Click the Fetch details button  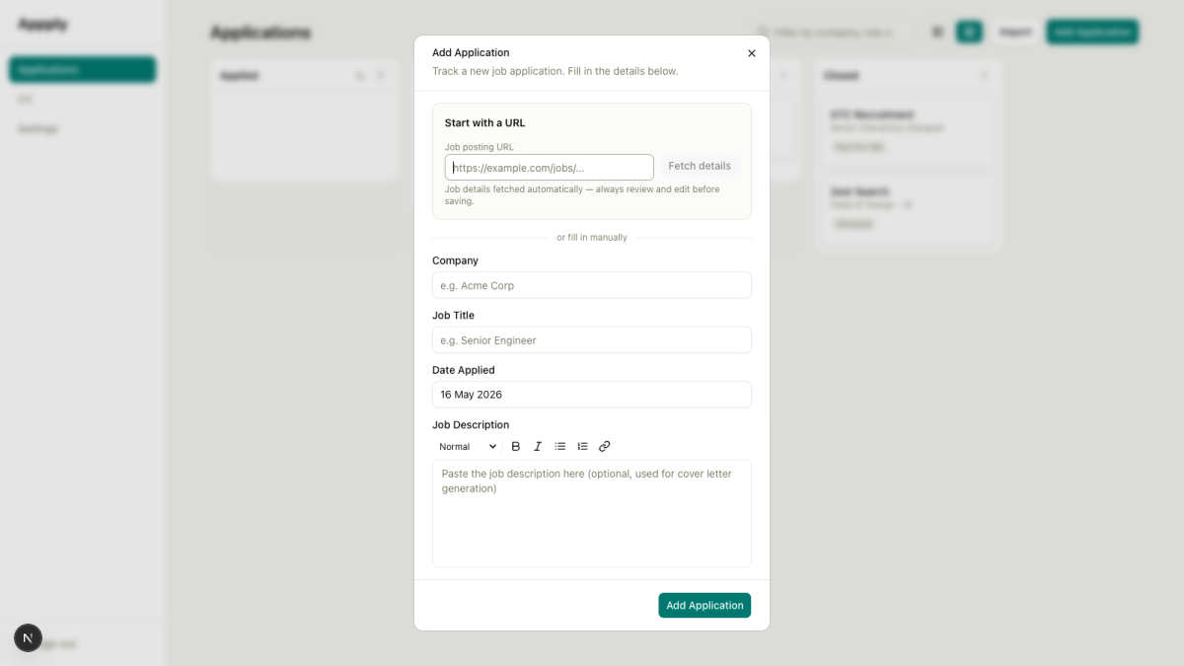700,166
